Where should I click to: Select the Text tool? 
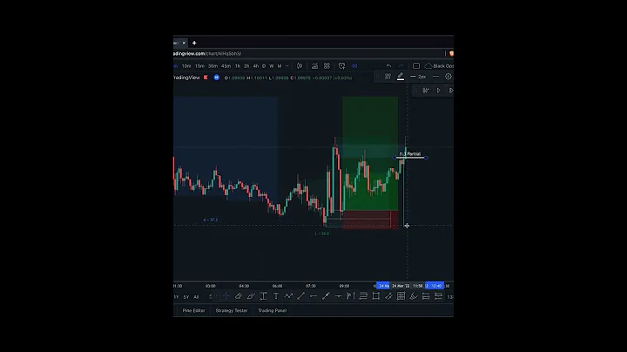(x=276, y=296)
